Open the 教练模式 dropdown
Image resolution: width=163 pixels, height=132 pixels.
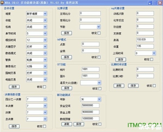[37, 53]
